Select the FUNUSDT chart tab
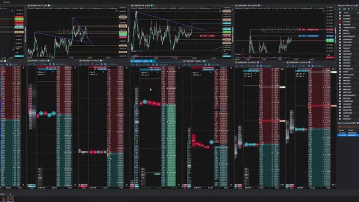This screenshot has width=359, height=202. pos(142,6)
